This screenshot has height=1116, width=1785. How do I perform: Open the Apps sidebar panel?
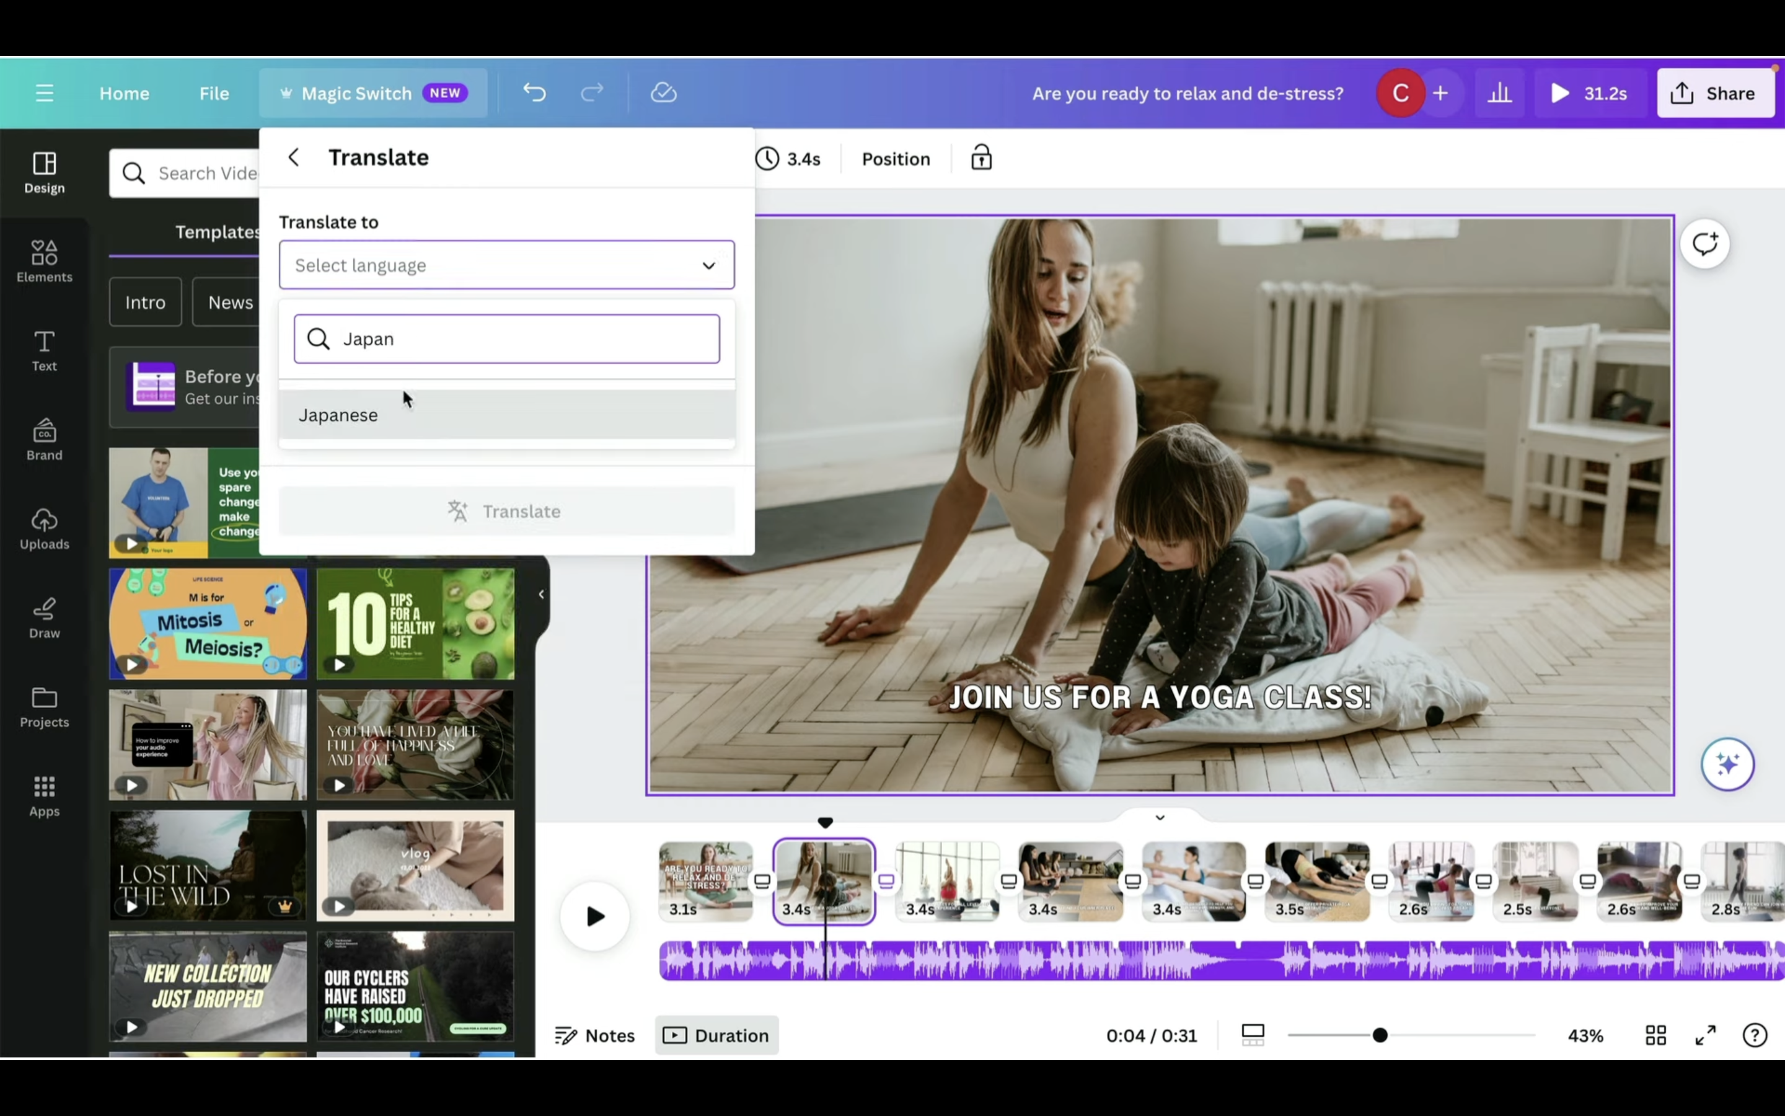(44, 795)
